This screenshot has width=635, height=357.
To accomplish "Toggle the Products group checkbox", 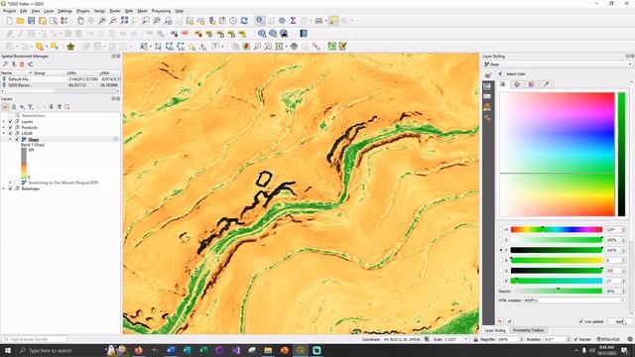I will click(11, 128).
